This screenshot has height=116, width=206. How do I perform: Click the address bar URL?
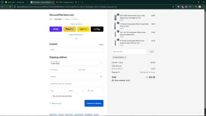67,7
